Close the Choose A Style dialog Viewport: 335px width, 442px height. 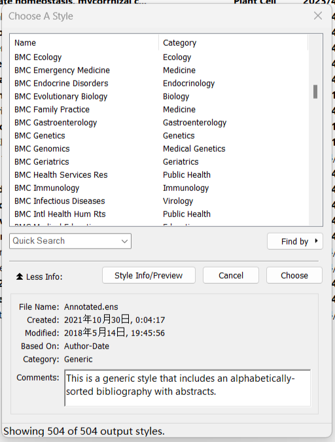(318, 16)
